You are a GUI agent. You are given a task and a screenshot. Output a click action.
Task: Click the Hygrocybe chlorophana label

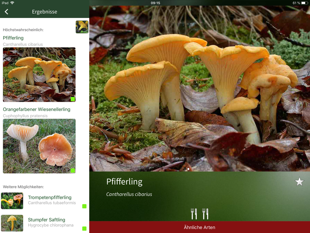click(x=51, y=225)
